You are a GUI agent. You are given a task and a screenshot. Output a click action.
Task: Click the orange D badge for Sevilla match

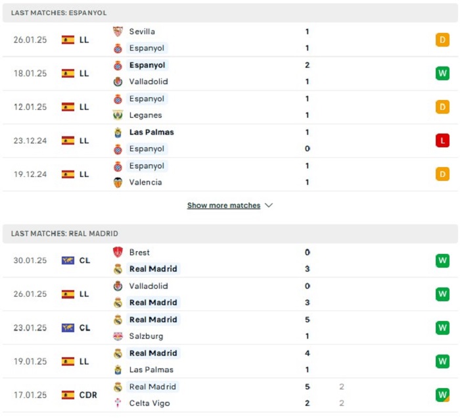click(x=442, y=39)
